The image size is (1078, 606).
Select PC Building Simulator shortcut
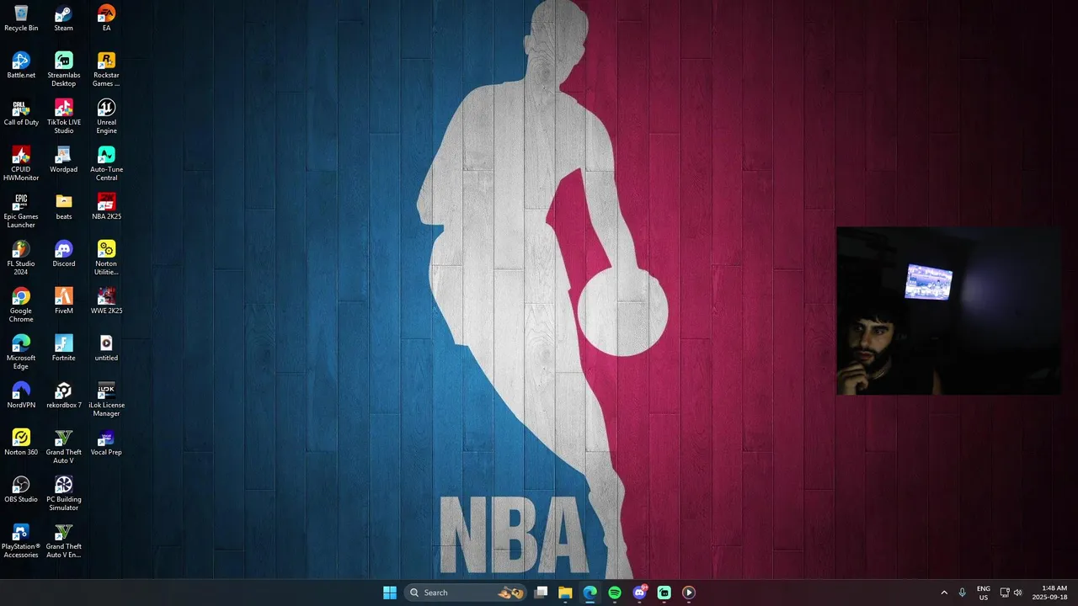coord(63,493)
